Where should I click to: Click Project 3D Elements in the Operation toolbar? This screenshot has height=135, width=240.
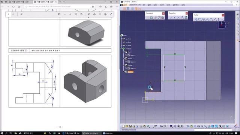[x=186, y=18]
